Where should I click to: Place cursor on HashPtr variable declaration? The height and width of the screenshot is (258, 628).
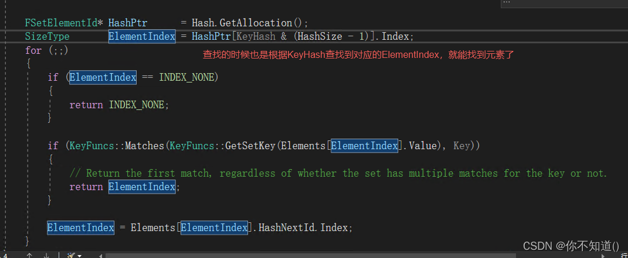128,23
